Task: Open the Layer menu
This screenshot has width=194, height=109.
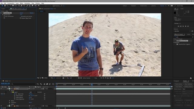Action: pos(17,3)
